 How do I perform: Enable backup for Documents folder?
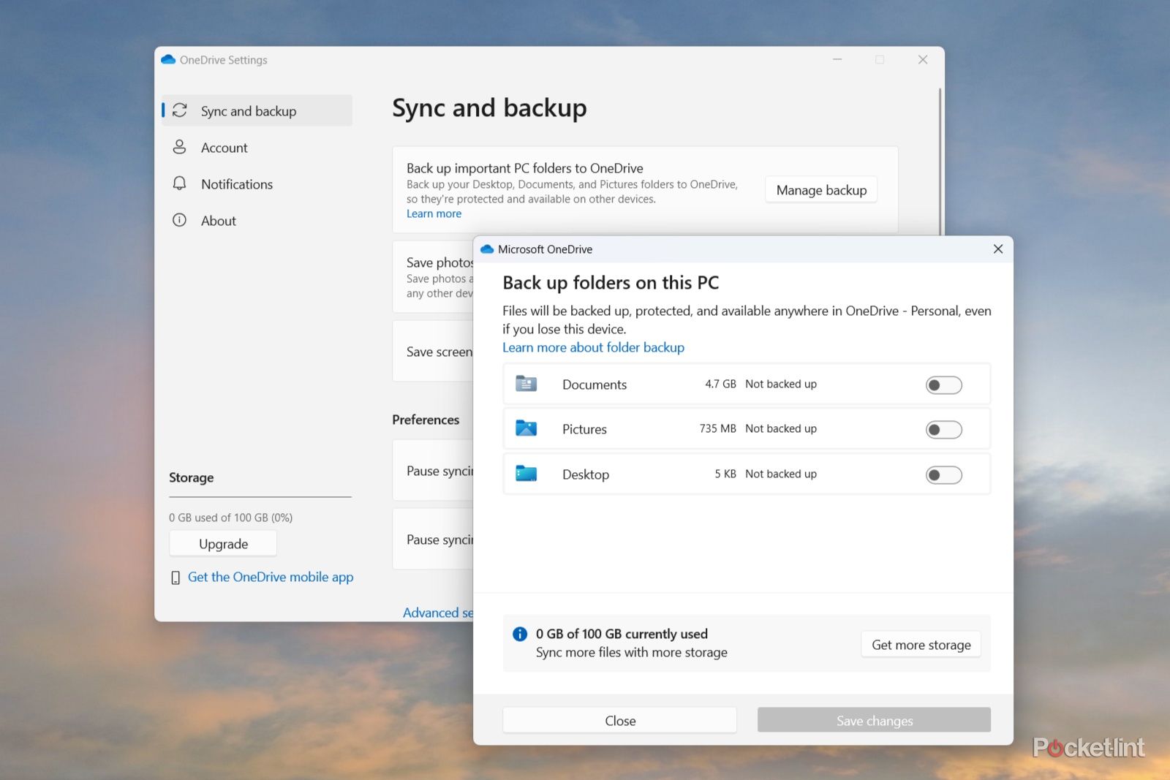tap(943, 384)
